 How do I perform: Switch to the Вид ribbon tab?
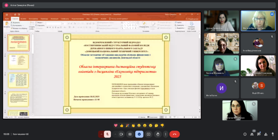(88, 18)
